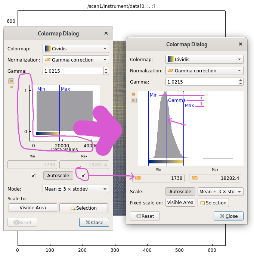Image resolution: width=254 pixels, height=260 pixels.
Task: Open Cividis colormap dropdown in right dialog
Action: (x=204, y=59)
